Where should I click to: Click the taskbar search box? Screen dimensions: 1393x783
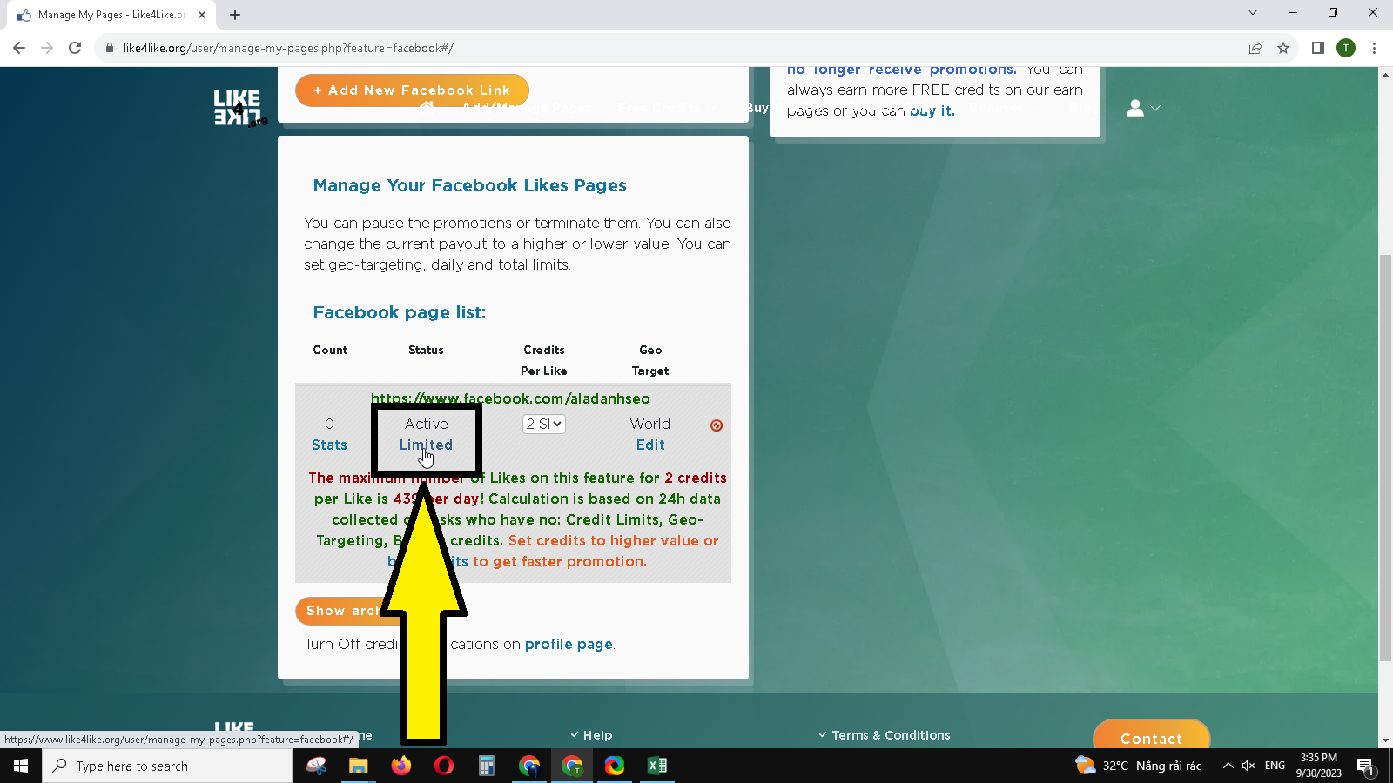pos(167,766)
